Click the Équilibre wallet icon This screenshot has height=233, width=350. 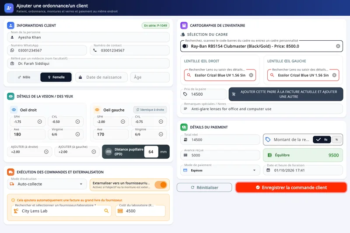click(269, 155)
